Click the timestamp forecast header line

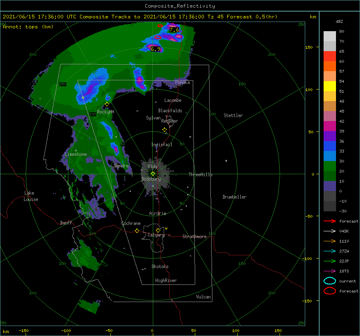point(140,17)
